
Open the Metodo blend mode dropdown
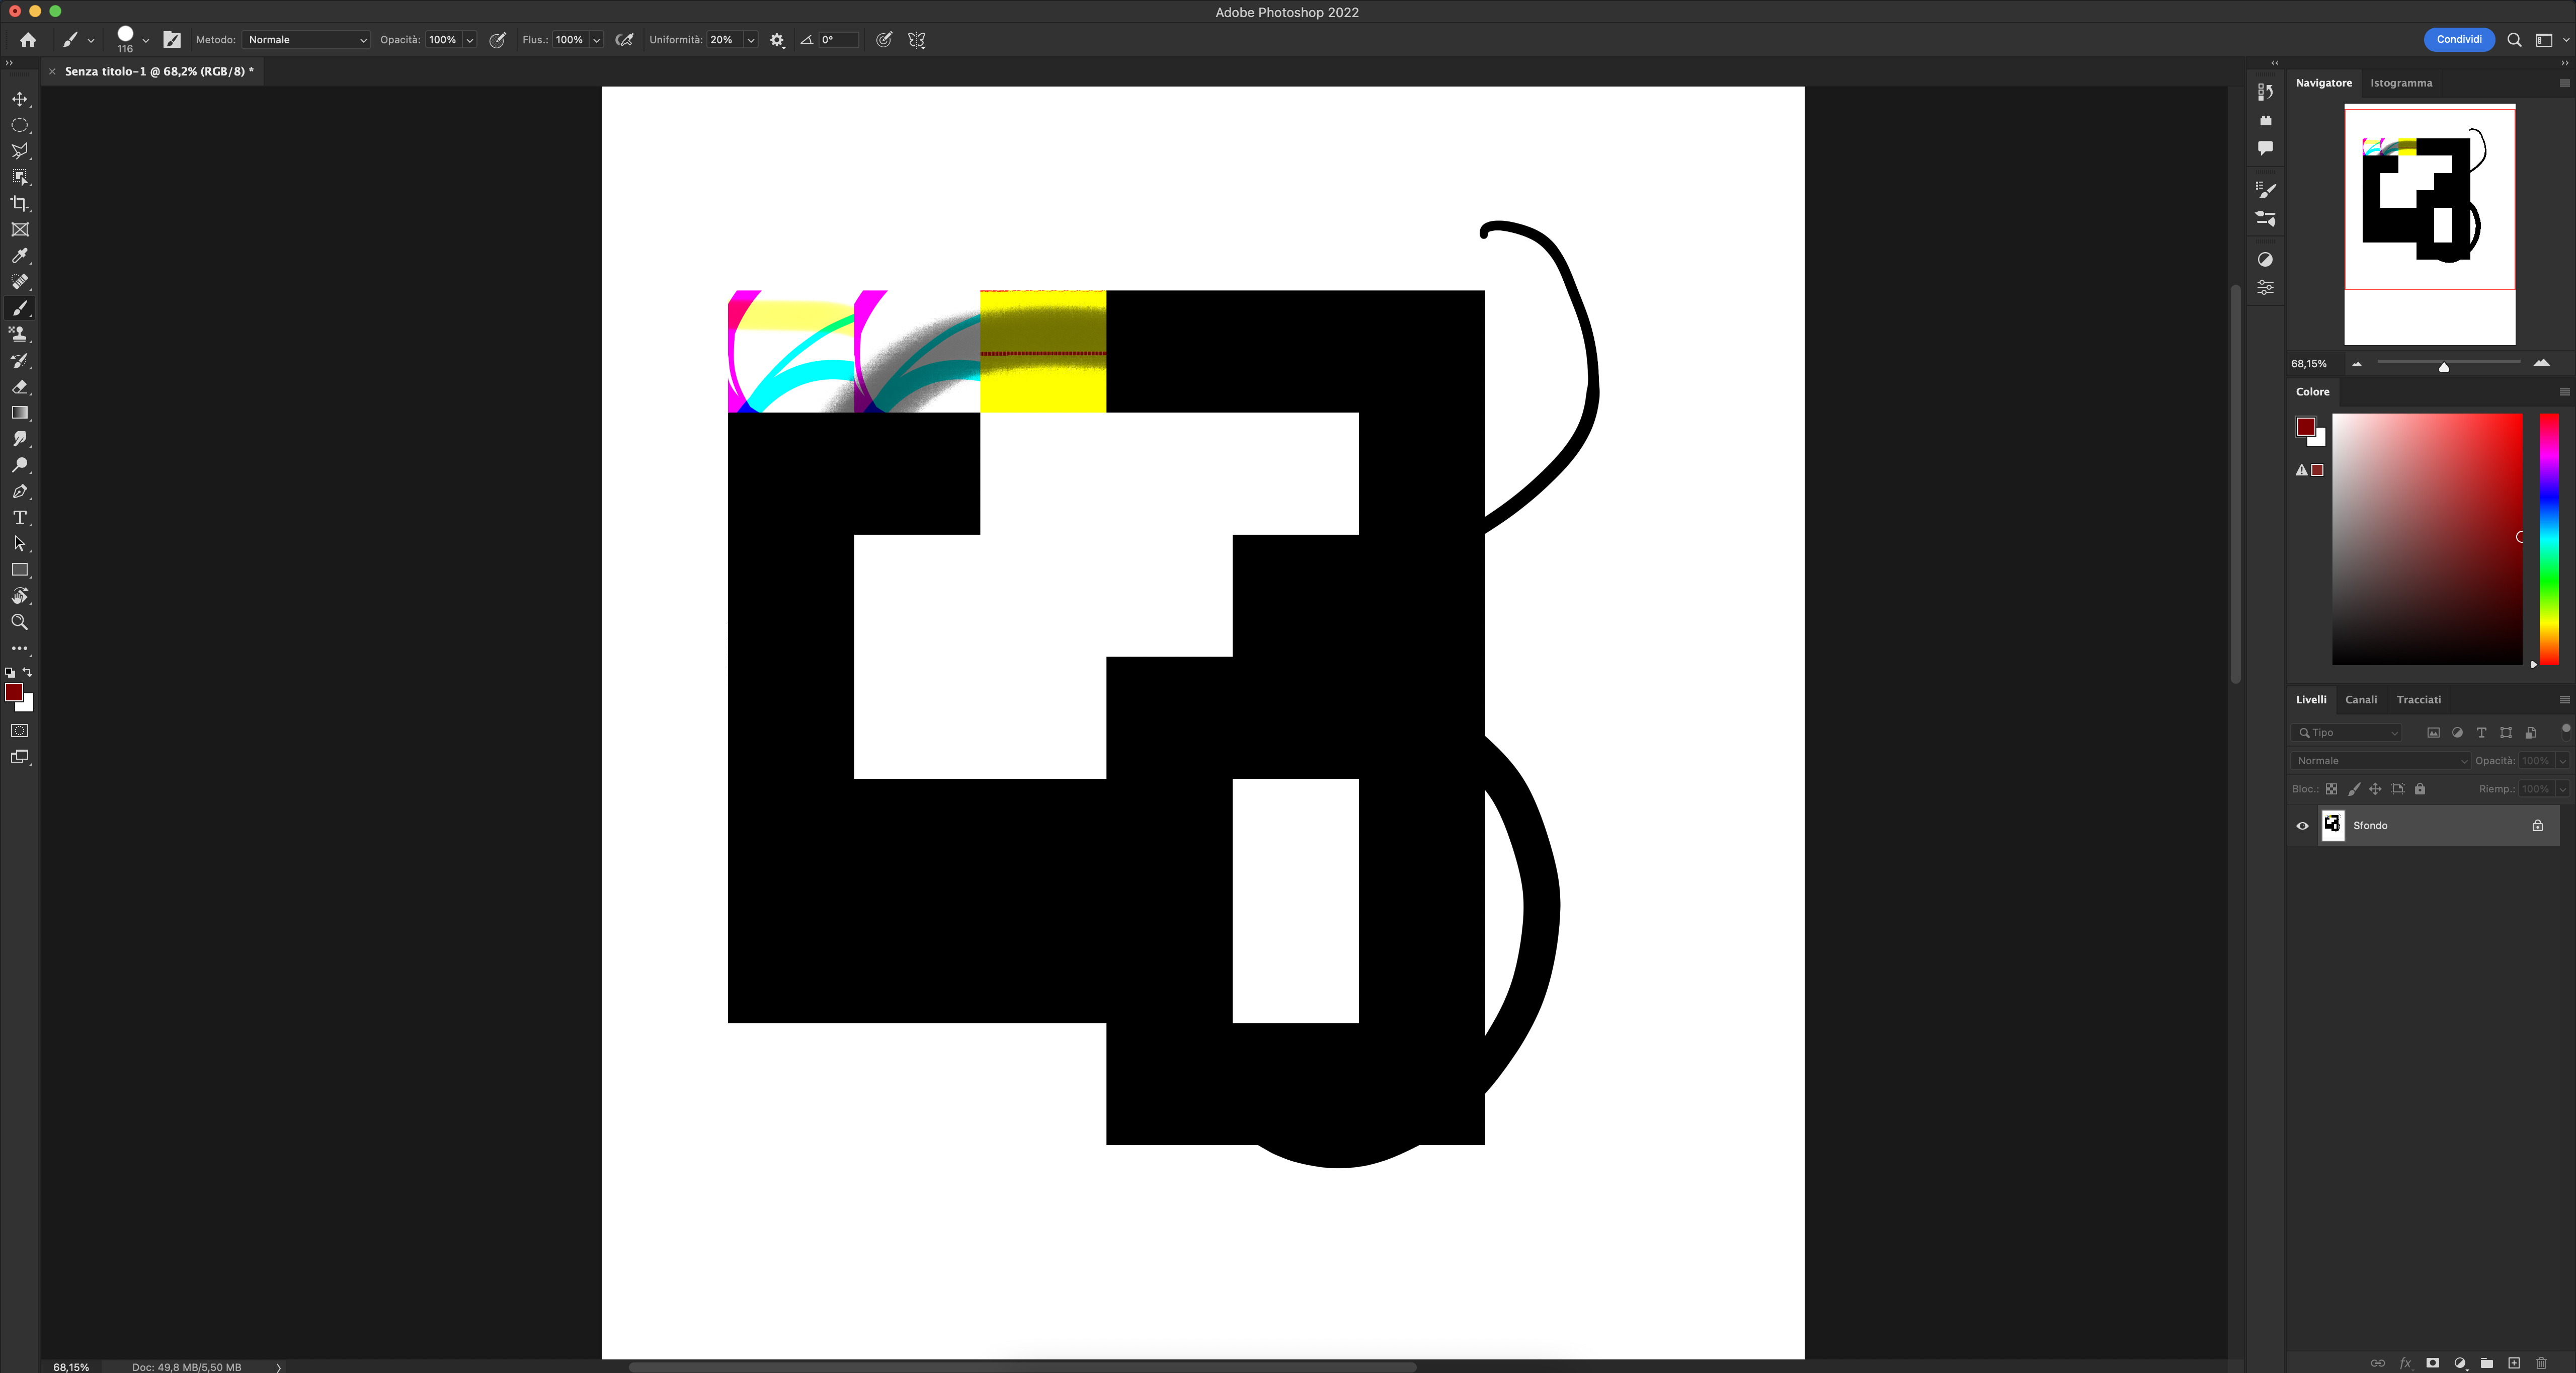tap(305, 40)
